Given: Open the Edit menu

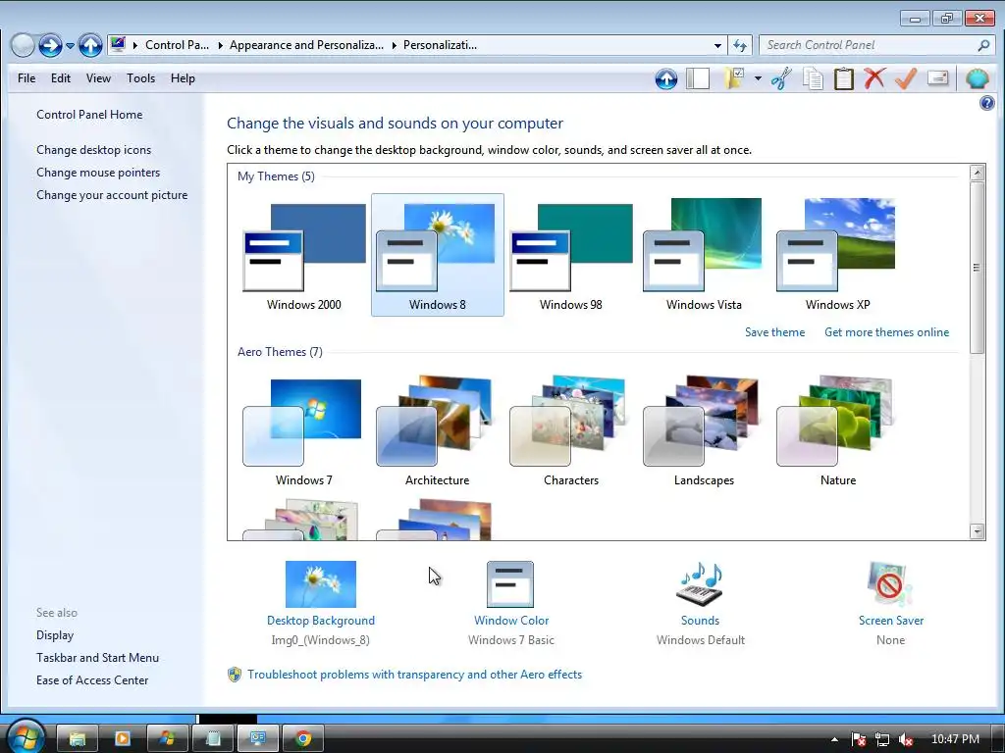Looking at the screenshot, I should coord(61,78).
